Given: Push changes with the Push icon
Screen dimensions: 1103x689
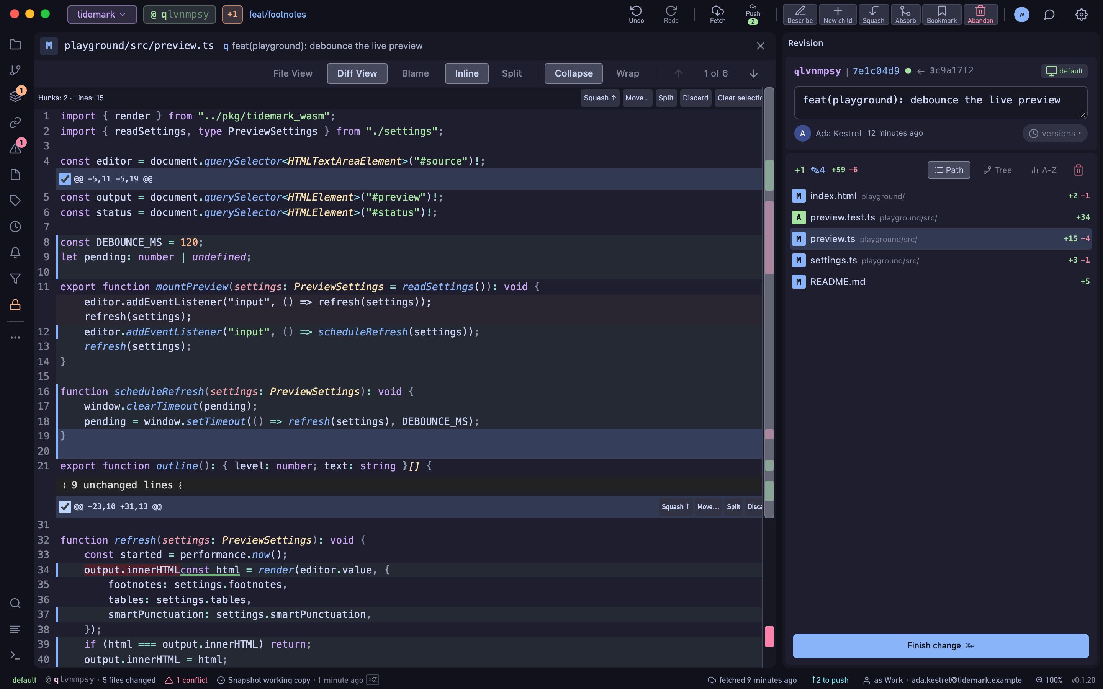Looking at the screenshot, I should (x=753, y=14).
